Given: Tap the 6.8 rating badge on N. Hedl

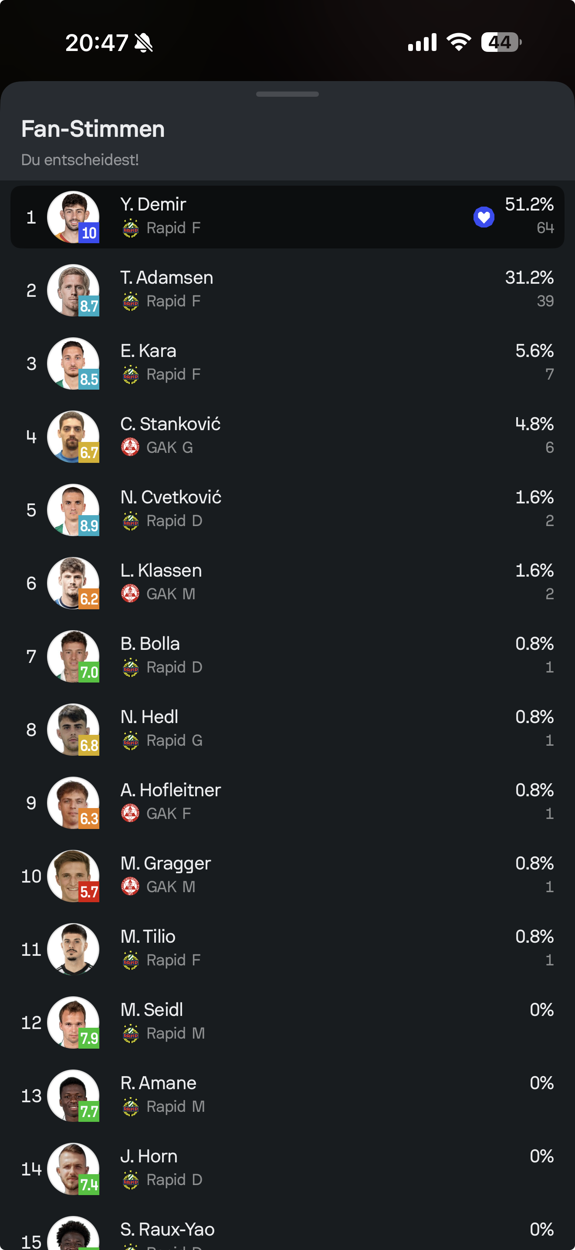Looking at the screenshot, I should click(x=89, y=745).
